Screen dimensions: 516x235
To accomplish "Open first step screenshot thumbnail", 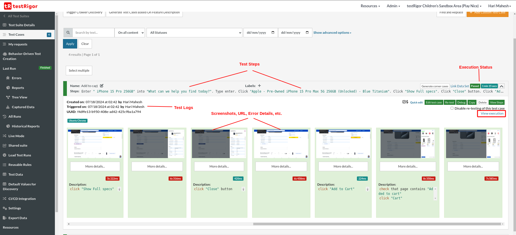I will click(95, 144).
